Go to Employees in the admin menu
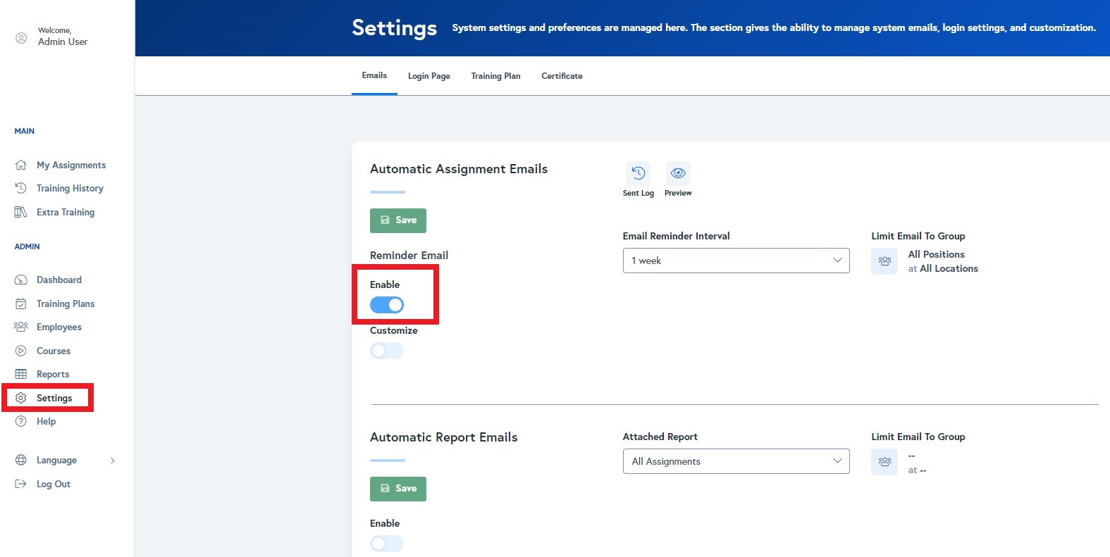Viewport: 1110px width, 557px height. [58, 327]
